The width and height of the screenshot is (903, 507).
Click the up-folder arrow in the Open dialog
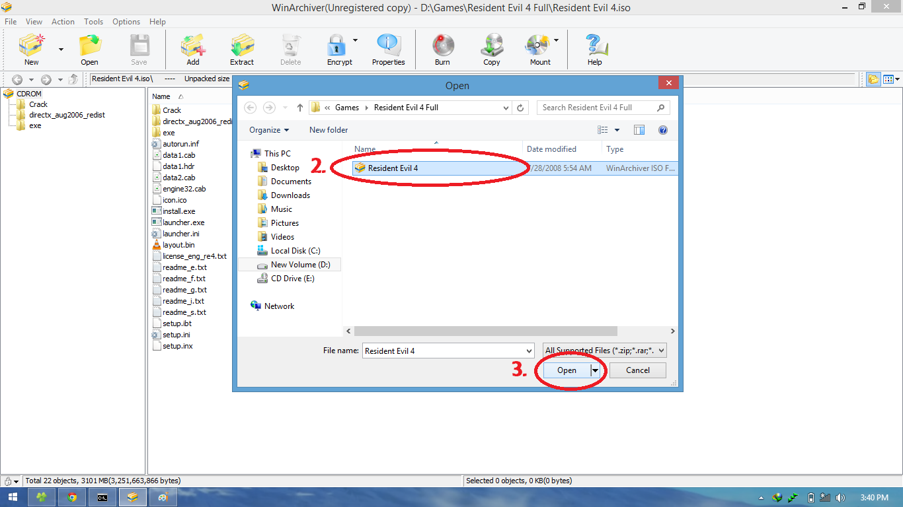(x=300, y=108)
